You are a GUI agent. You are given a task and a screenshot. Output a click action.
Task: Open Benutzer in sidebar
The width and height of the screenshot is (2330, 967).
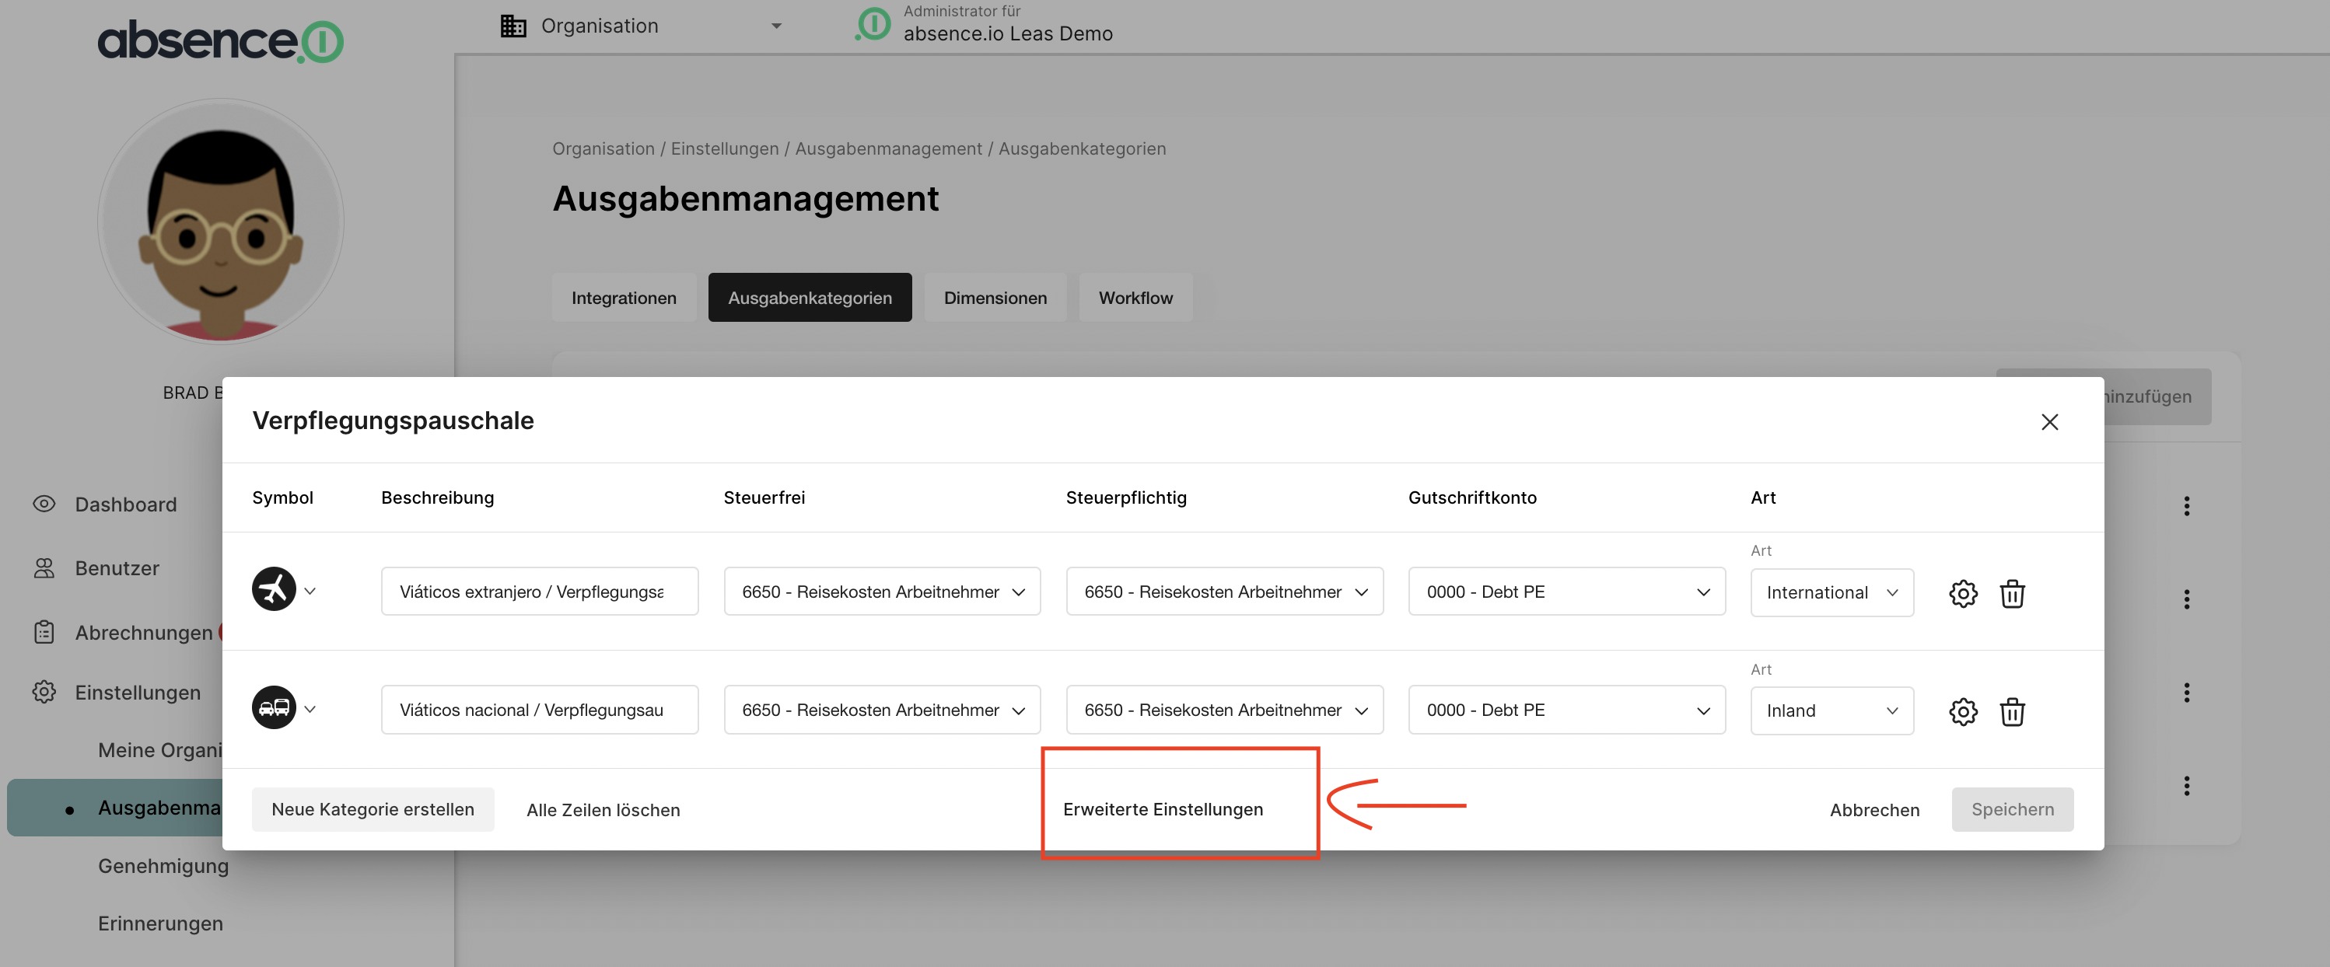[117, 567]
